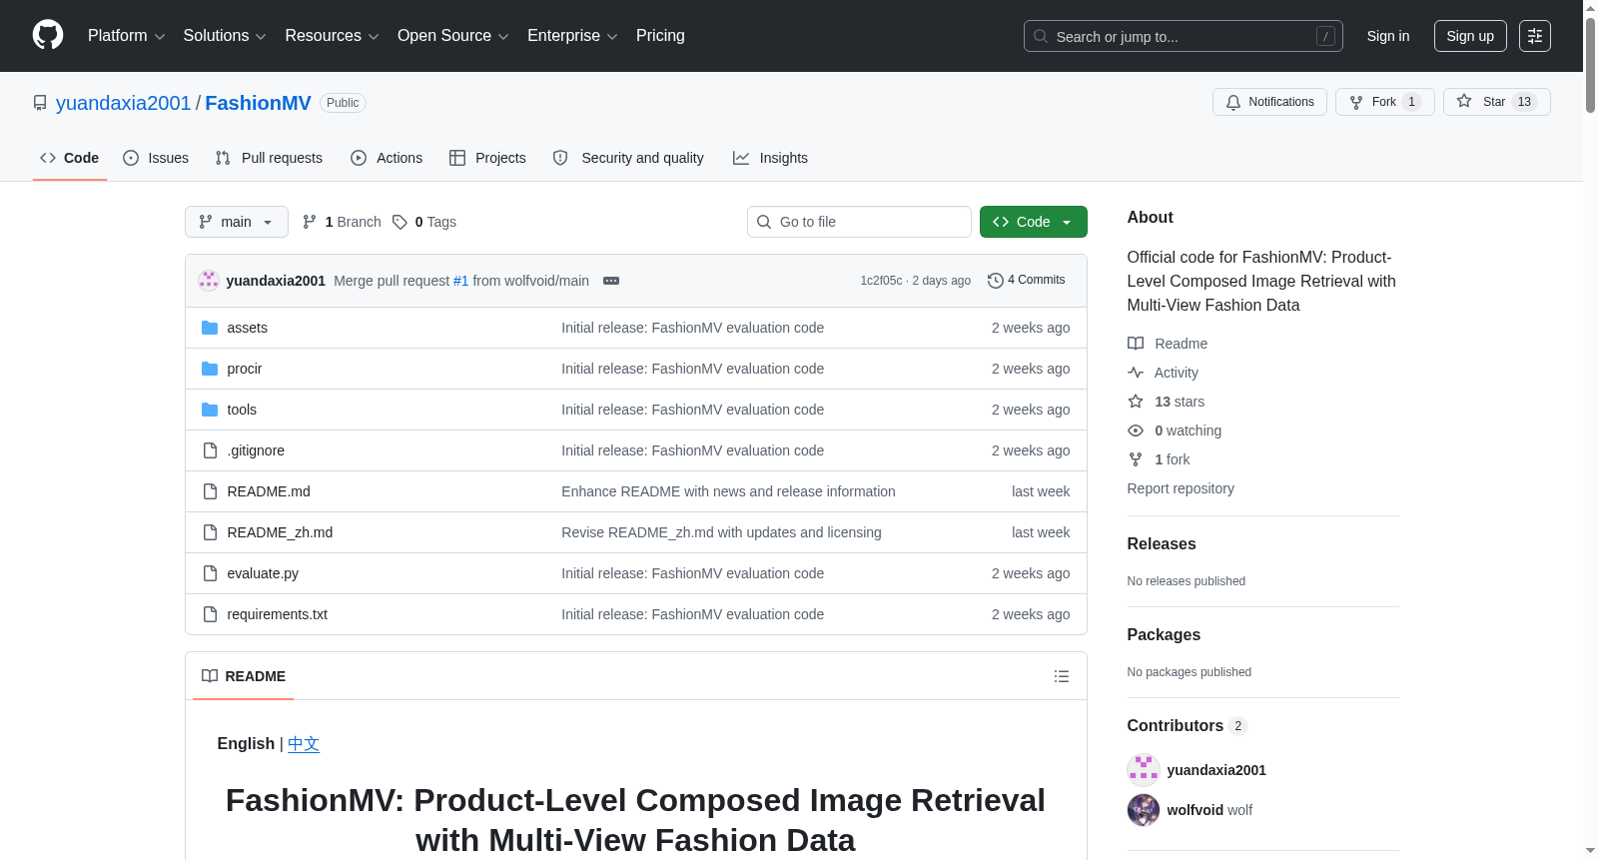
Task: Open Security and quality tab
Action: [628, 158]
